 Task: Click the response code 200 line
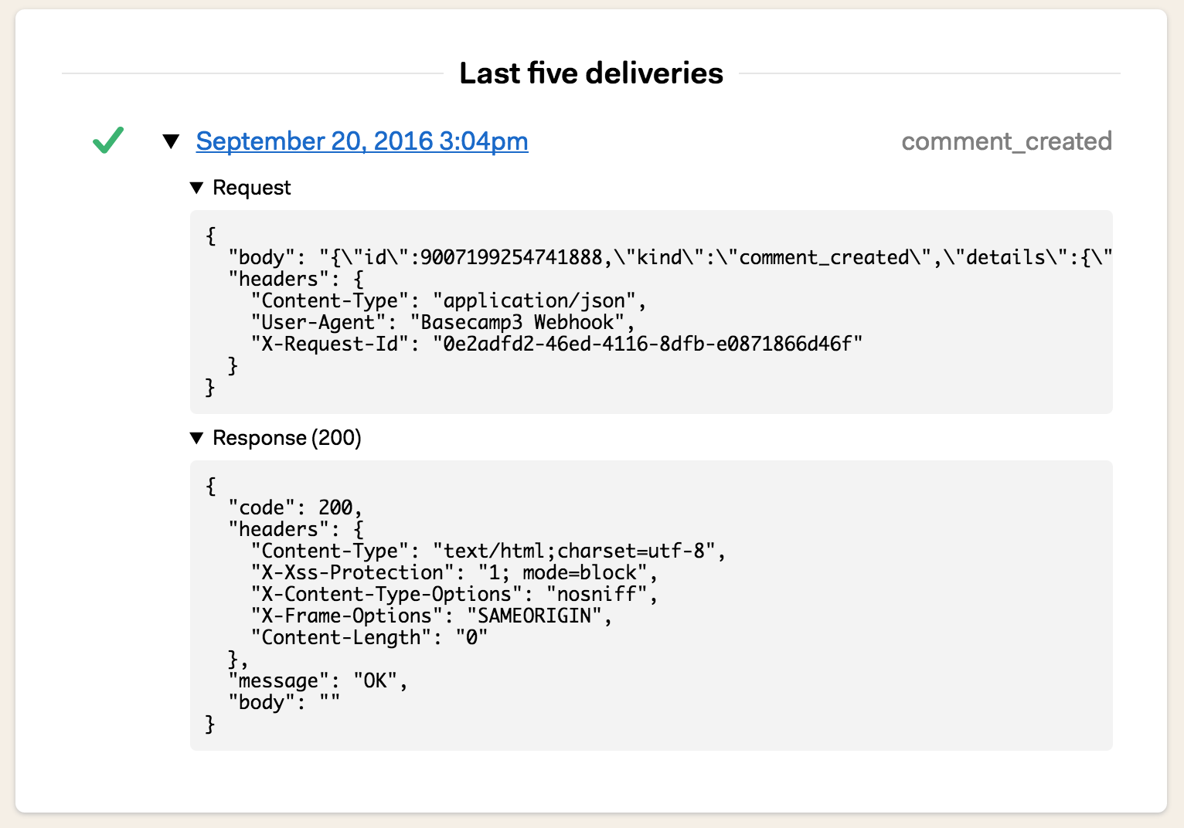click(295, 507)
